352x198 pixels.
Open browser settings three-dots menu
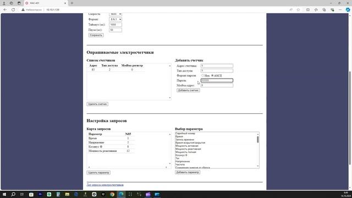340,10
